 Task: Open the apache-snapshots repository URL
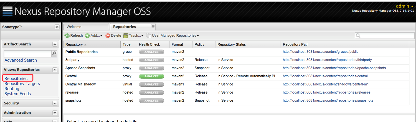(x=334, y=68)
